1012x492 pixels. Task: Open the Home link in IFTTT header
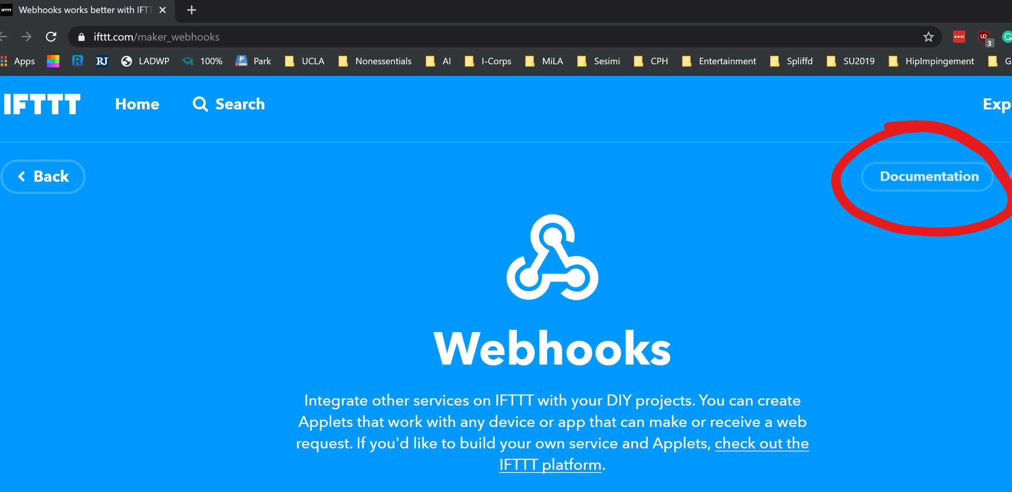(137, 104)
